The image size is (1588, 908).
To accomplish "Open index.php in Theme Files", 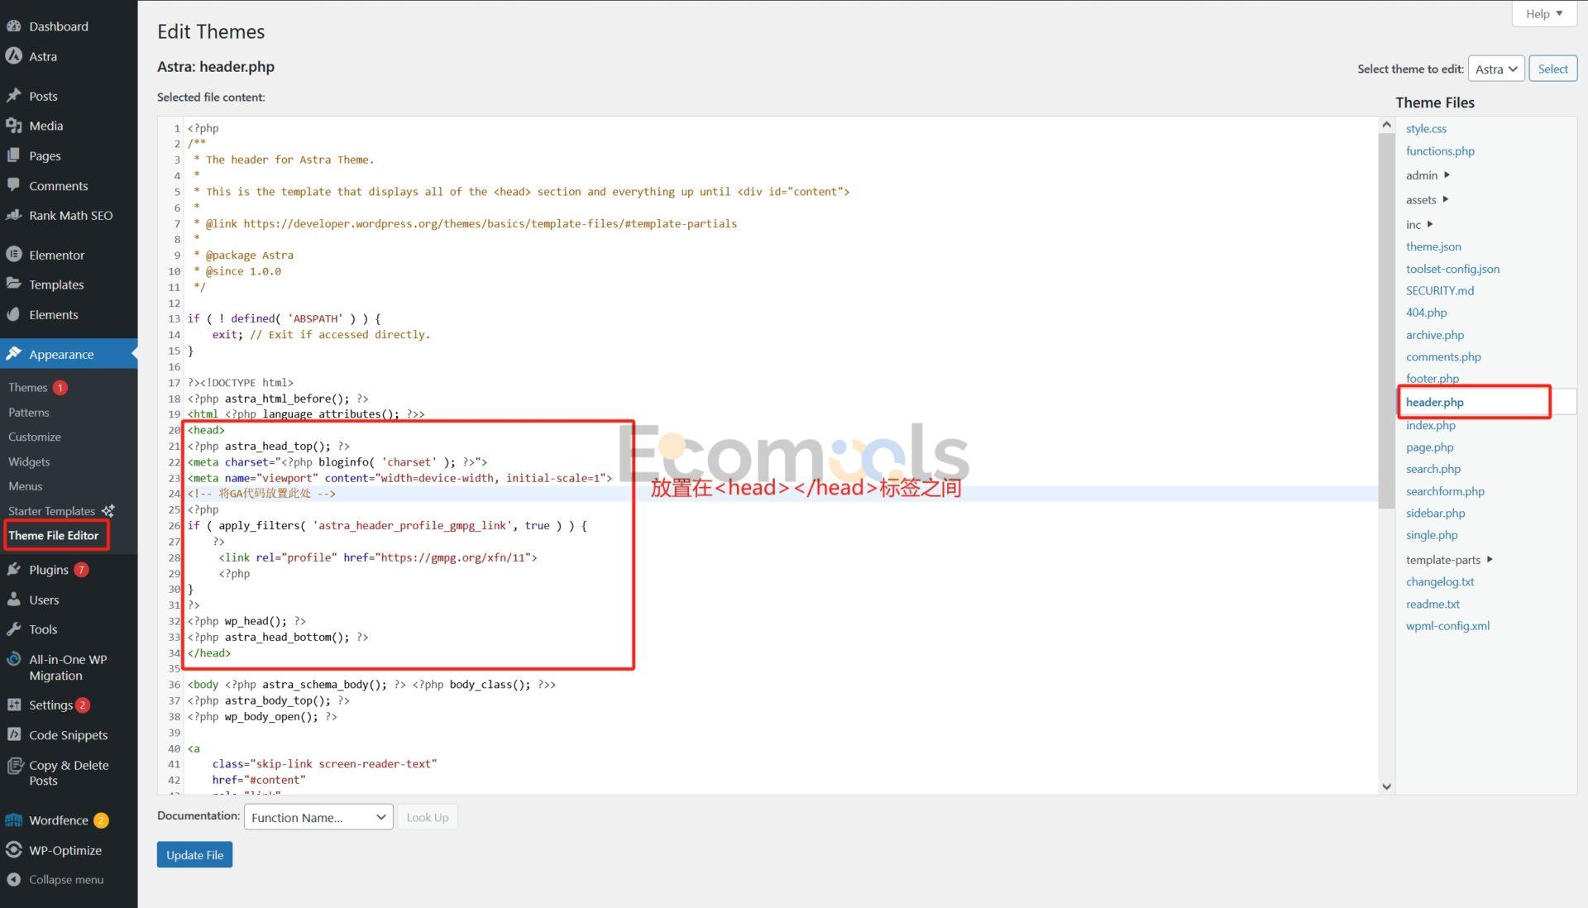I will pos(1431,425).
